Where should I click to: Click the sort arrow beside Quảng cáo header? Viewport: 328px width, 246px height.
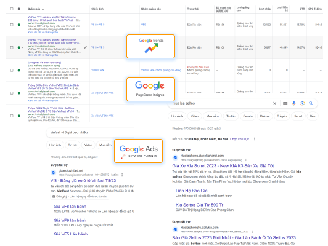coord(43,9)
